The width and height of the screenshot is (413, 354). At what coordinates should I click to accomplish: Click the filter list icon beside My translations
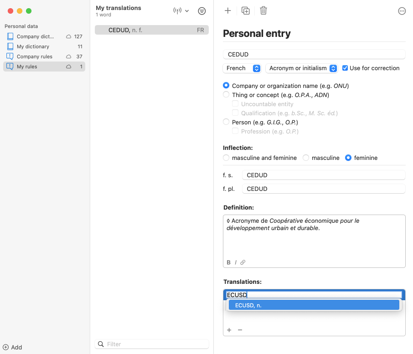click(x=202, y=11)
